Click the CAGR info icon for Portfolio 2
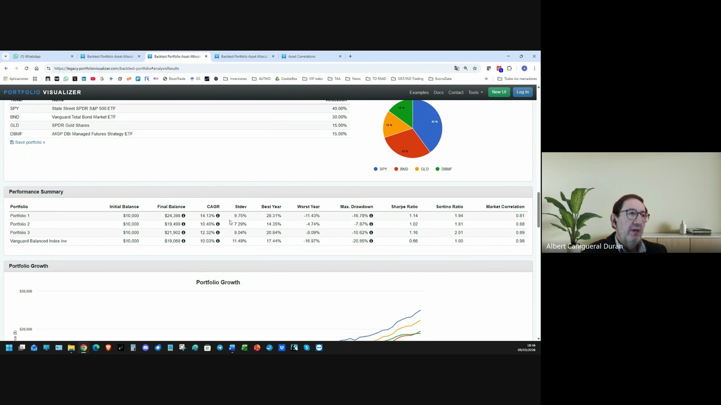Screen dimensions: 721x405 [218, 224]
